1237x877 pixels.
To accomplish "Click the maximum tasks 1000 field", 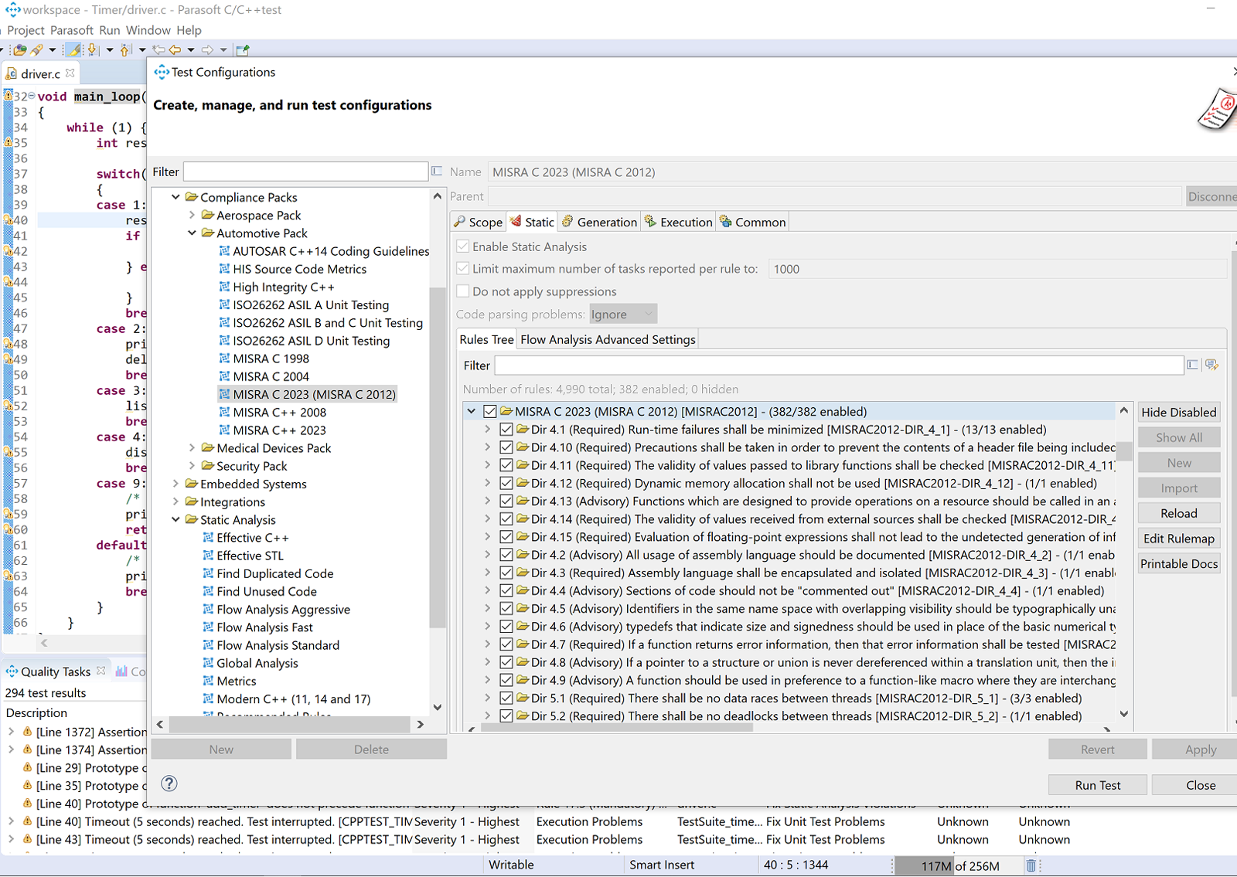I will [x=997, y=269].
